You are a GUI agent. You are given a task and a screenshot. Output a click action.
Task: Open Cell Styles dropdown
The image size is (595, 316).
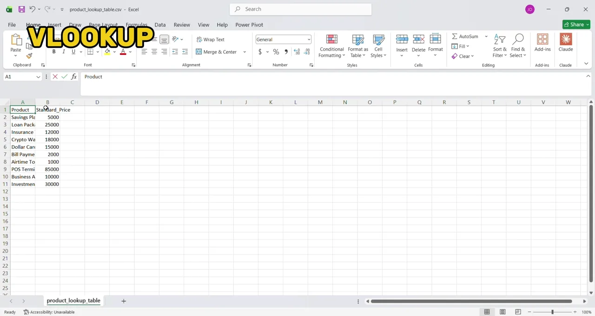click(378, 46)
